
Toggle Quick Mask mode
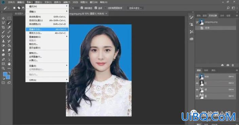3,83
